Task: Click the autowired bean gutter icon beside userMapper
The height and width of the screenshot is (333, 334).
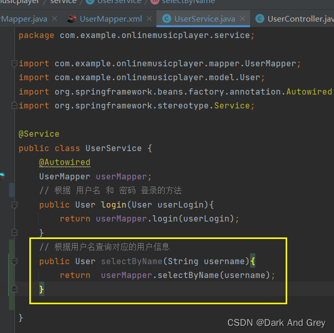Action: [2, 176]
